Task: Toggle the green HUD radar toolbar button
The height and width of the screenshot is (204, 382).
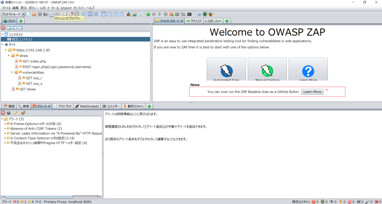Action: tap(205, 14)
